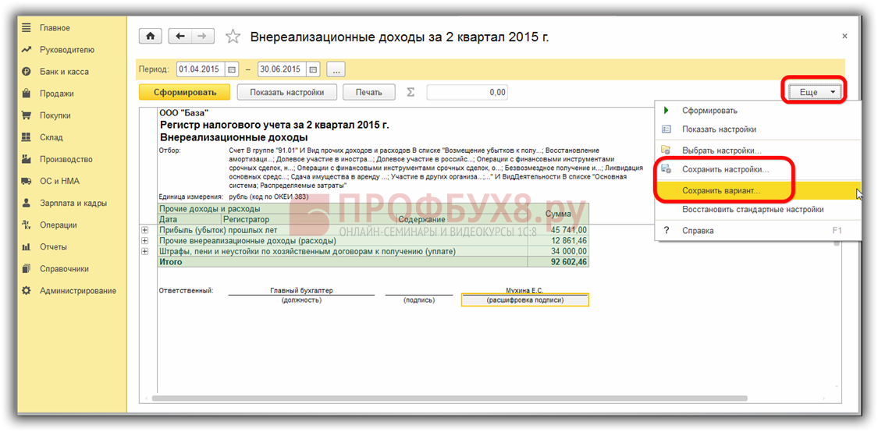
Task: Click the Печать button
Action: (x=369, y=92)
